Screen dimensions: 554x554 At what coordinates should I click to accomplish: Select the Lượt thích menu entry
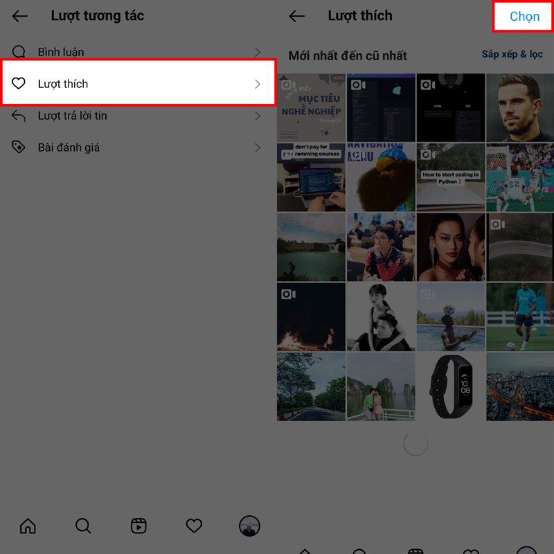tap(62, 83)
